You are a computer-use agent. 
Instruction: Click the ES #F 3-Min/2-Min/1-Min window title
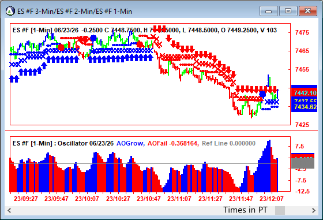pos(74,12)
